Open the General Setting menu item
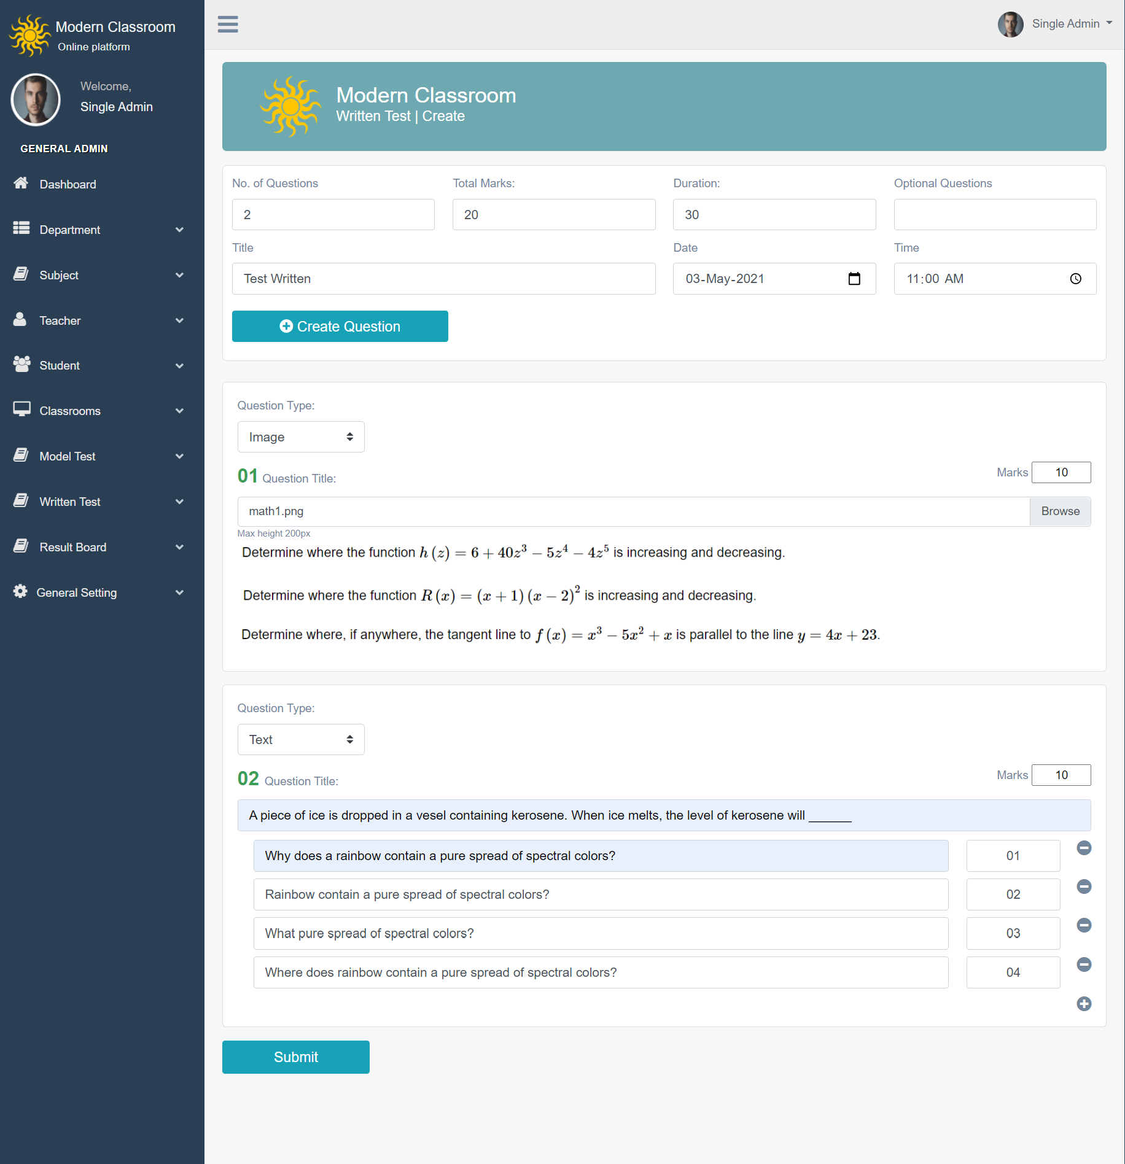The width and height of the screenshot is (1125, 1164). click(x=102, y=592)
